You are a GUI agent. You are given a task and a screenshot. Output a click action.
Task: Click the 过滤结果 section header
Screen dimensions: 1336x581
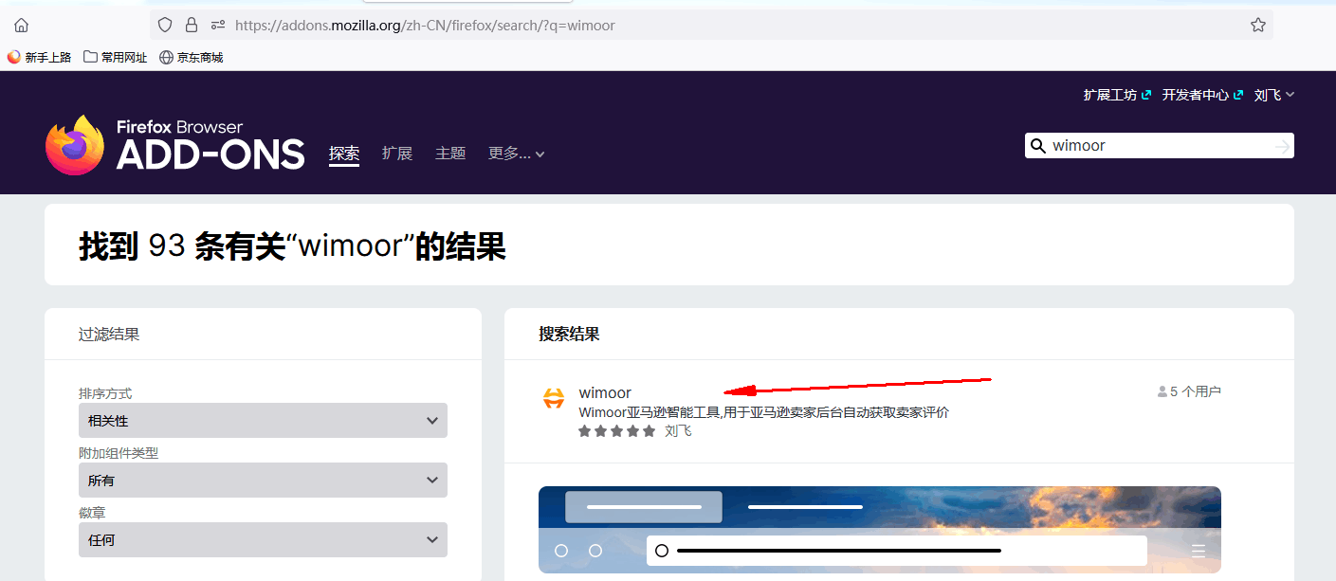pos(109,334)
